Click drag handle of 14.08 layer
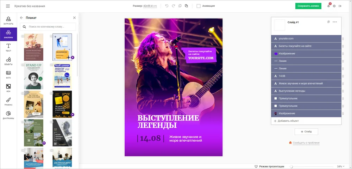This screenshot has width=352, height=169. coord(343,76)
